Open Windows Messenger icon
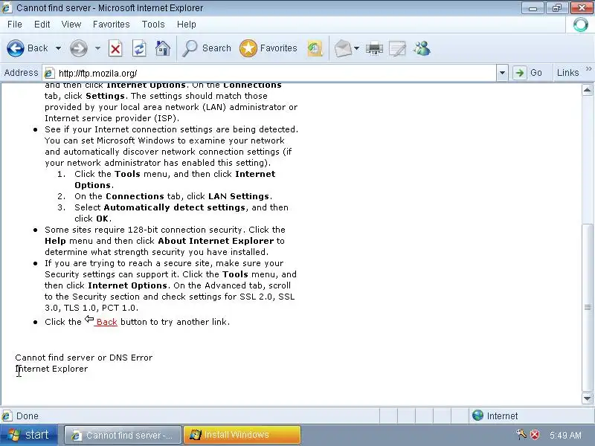 [422, 48]
